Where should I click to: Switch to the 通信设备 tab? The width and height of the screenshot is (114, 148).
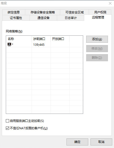pos(43,18)
